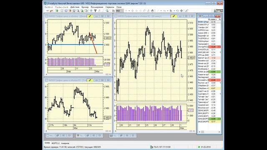Click 2 480,67 price label on 60-minute chart
This screenshot has height=150, width=267.
tap(191, 58)
